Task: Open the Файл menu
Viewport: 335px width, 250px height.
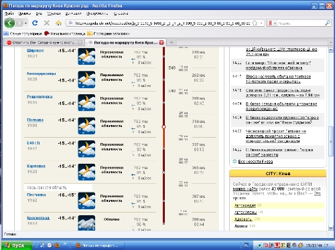Action: click(9, 13)
